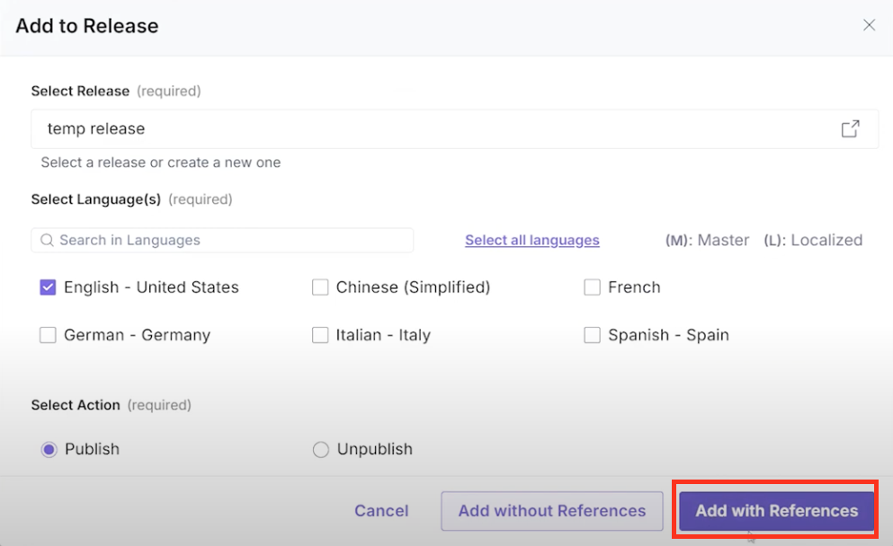Click Cancel to dismiss the dialog
Screen dimensions: 893x546
[380, 510]
